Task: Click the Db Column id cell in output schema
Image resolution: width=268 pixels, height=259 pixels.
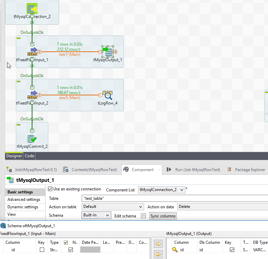Action: coord(210,250)
